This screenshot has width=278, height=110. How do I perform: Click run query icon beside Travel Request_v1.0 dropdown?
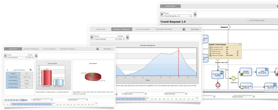click(195, 14)
